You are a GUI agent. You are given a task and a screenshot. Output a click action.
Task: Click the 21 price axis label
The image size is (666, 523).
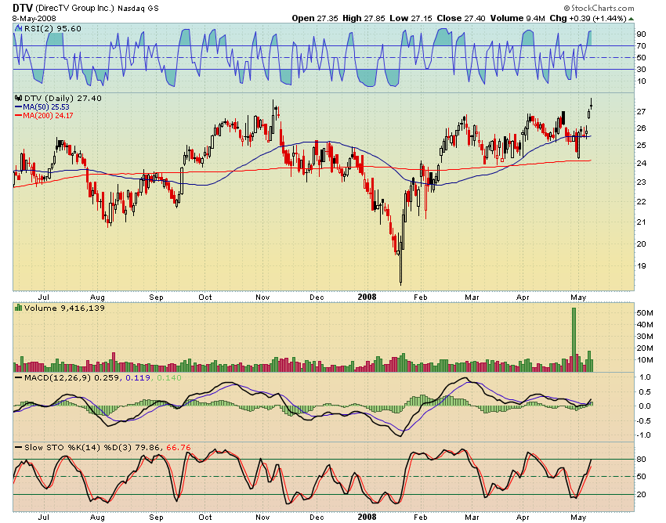tap(641, 222)
